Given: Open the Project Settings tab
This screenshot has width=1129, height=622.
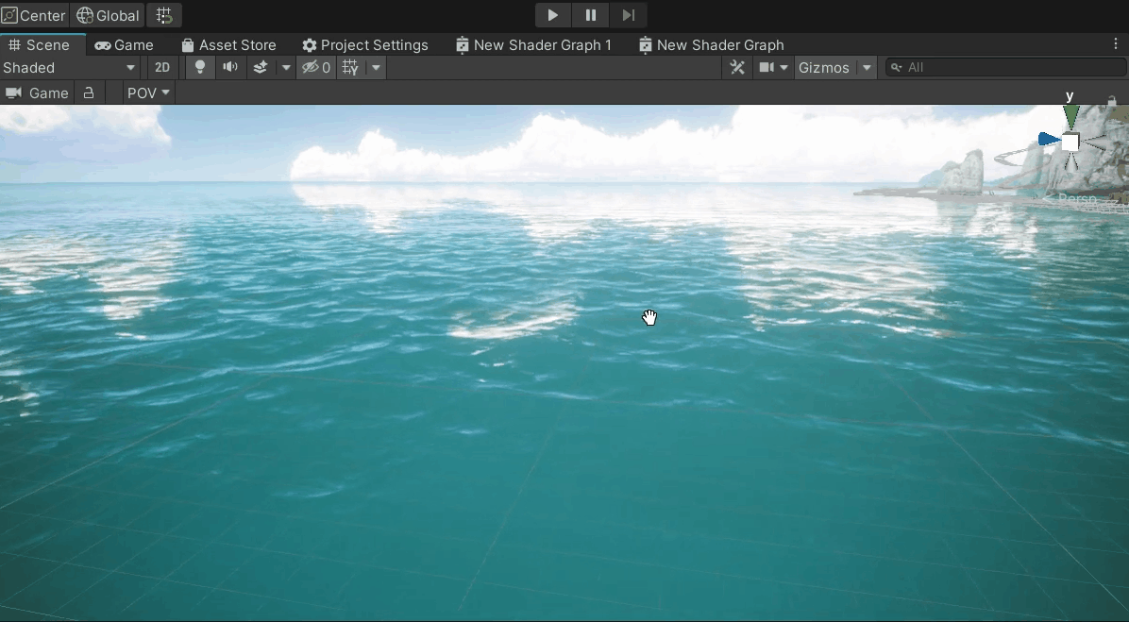Looking at the screenshot, I should tap(364, 44).
